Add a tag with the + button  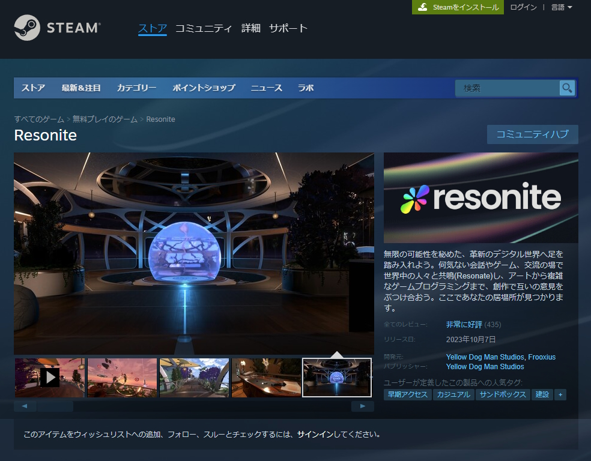click(x=560, y=394)
